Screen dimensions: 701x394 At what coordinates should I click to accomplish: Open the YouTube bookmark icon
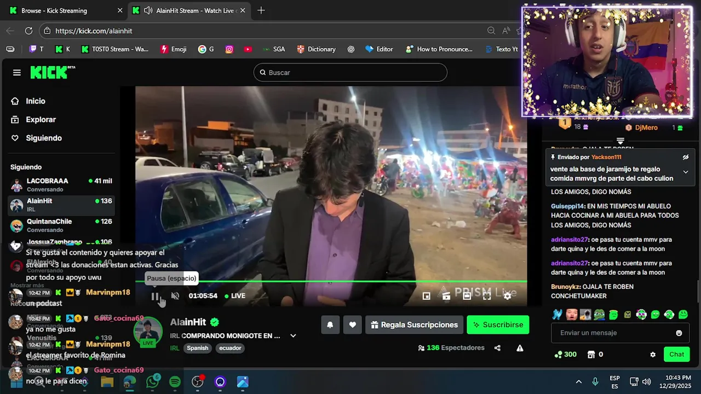click(248, 49)
